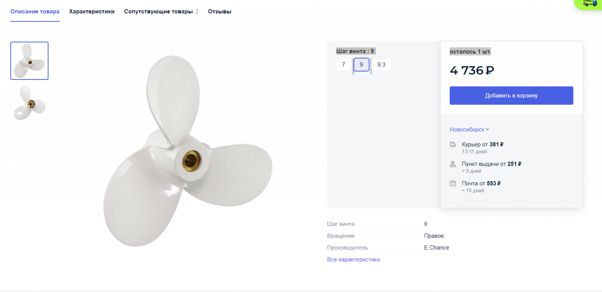Viewport: 602px width, 292px height.
Task: Show the second propeller thumbnail image
Action: pos(29,103)
